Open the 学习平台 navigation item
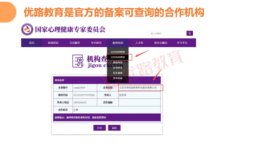Screen dimensions: 276x144 coord(182,43)
